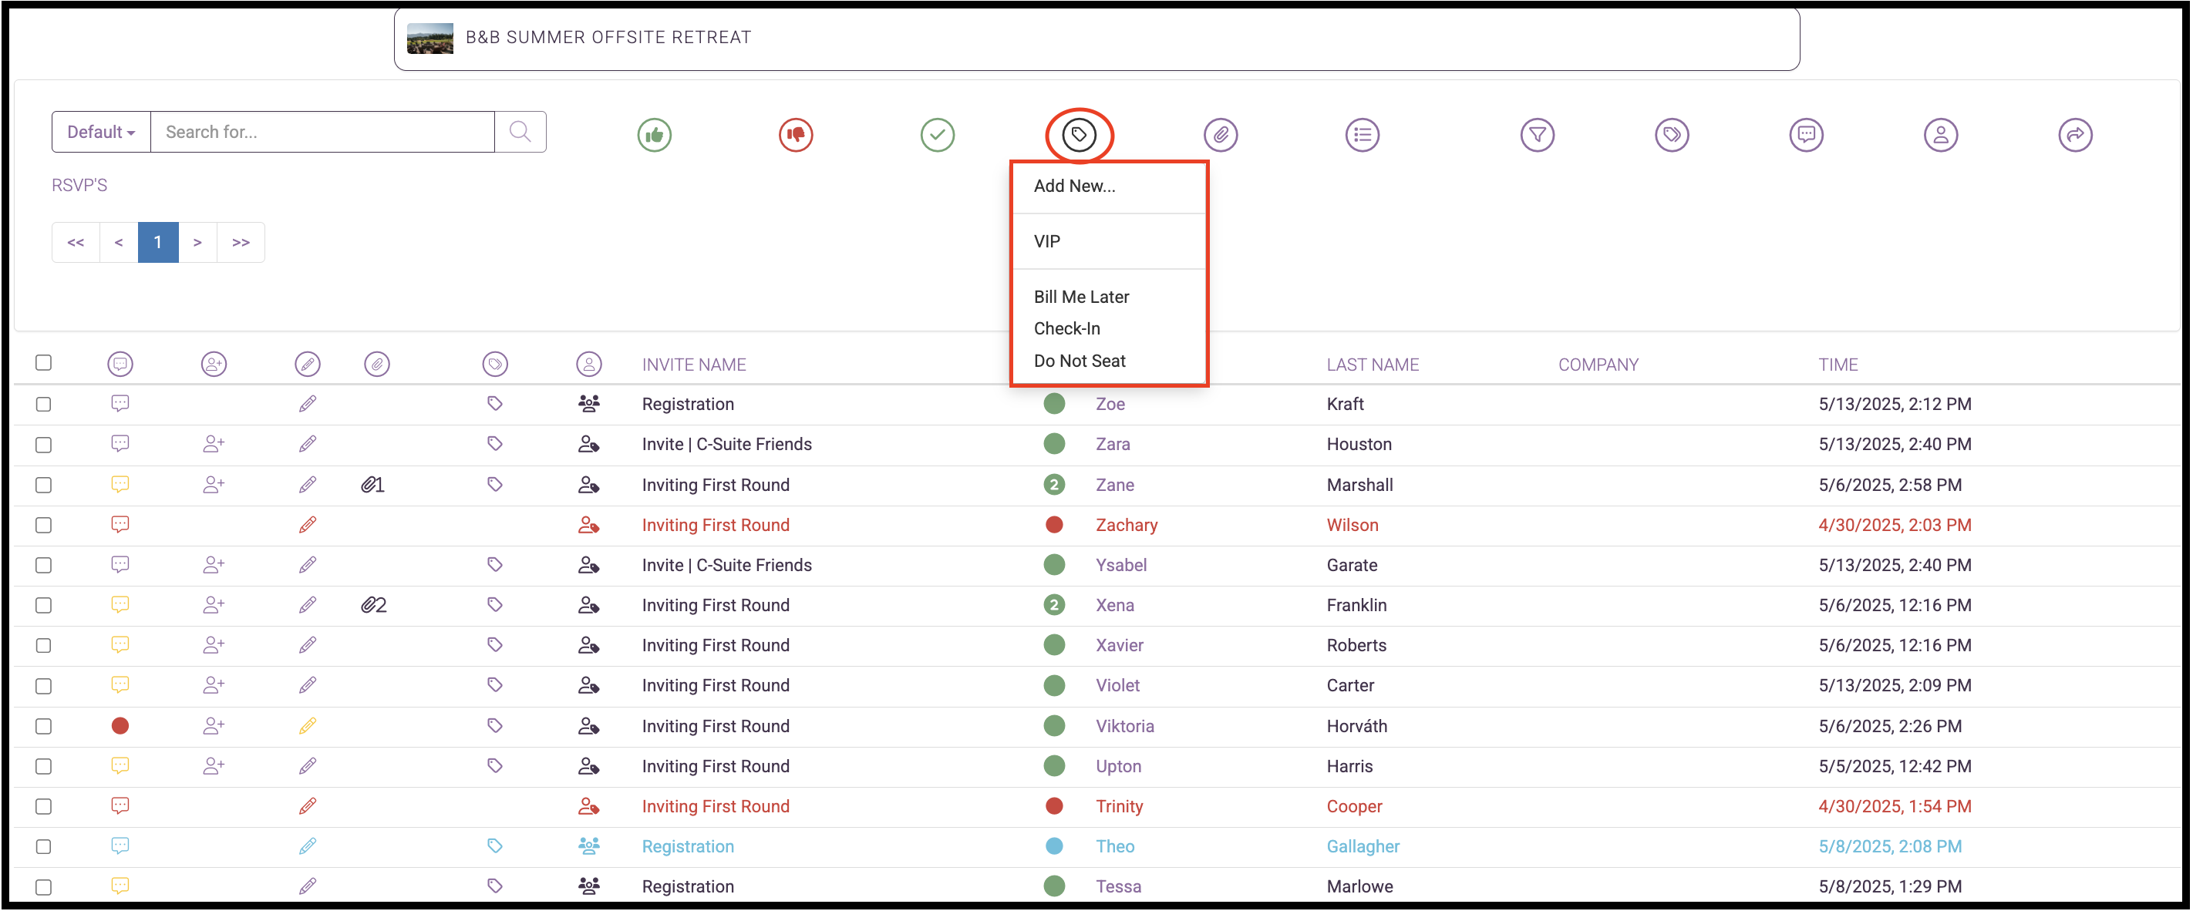The height and width of the screenshot is (911, 2193).
Task: Click the tag column header icon
Action: pyautogui.click(x=494, y=364)
